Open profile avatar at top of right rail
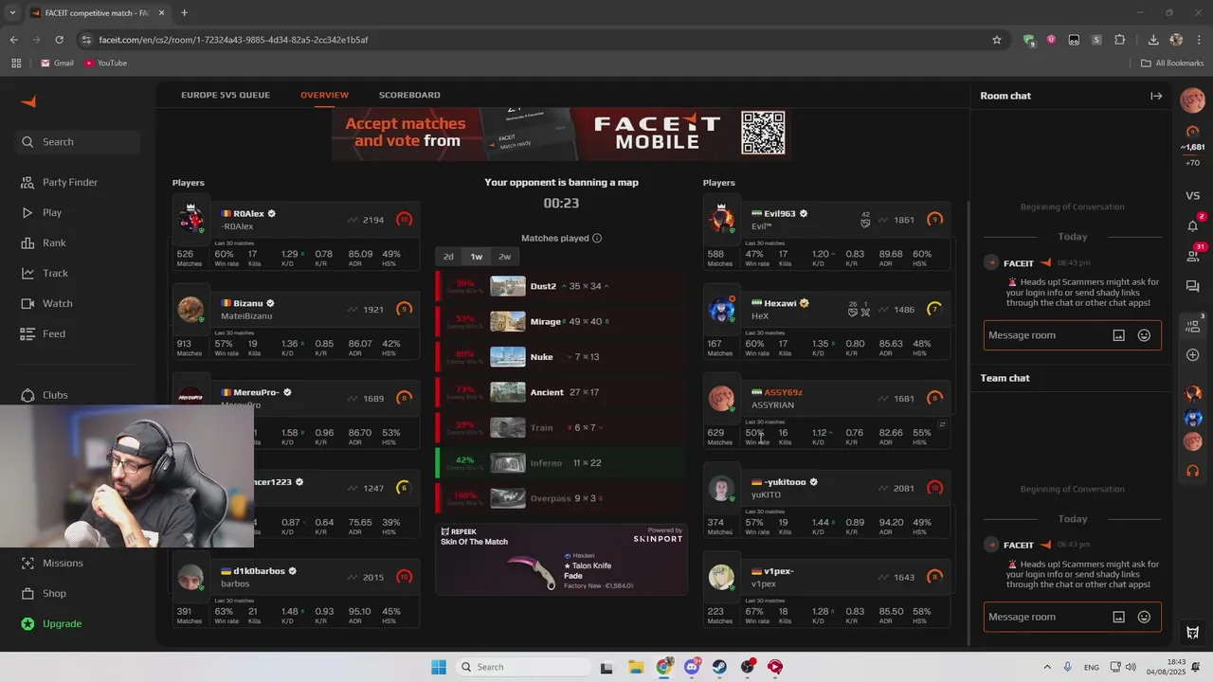This screenshot has height=682, width=1213. pyautogui.click(x=1192, y=99)
